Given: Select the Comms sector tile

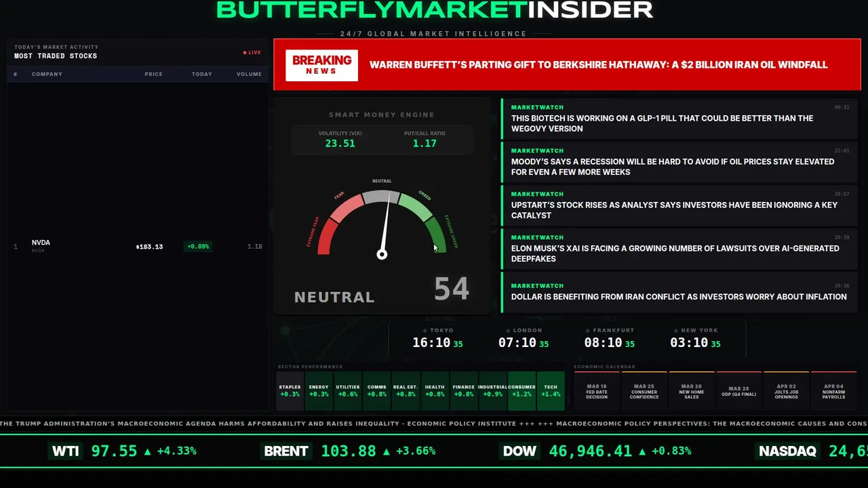Looking at the screenshot, I should [377, 391].
